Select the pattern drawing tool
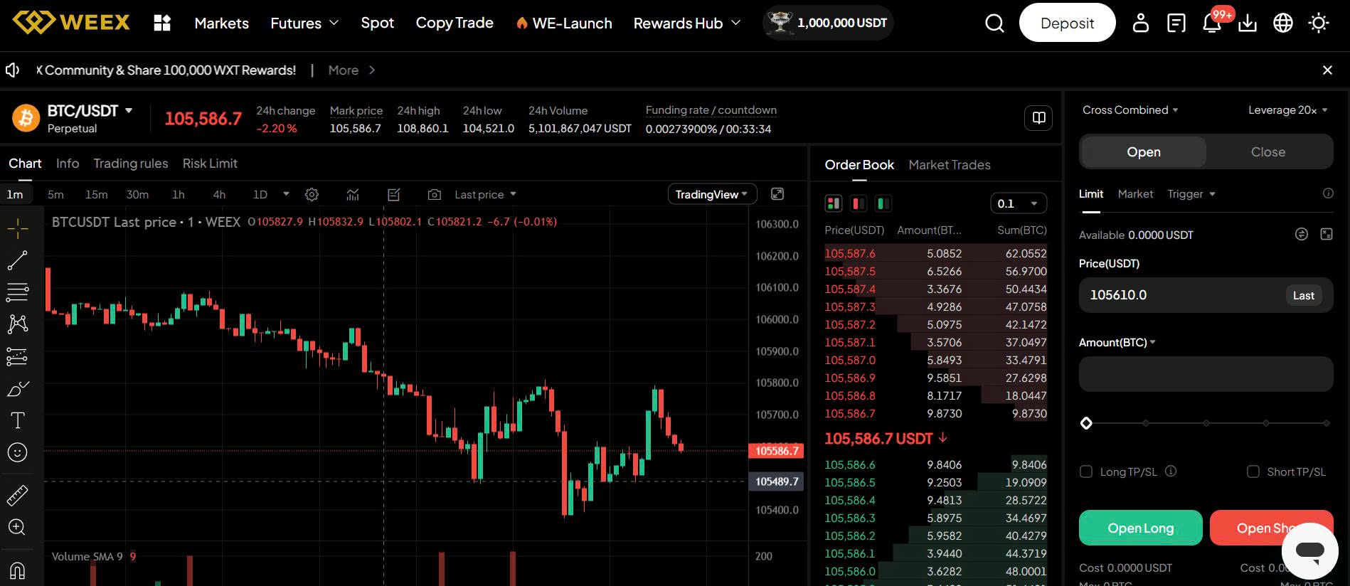 pos(18,324)
